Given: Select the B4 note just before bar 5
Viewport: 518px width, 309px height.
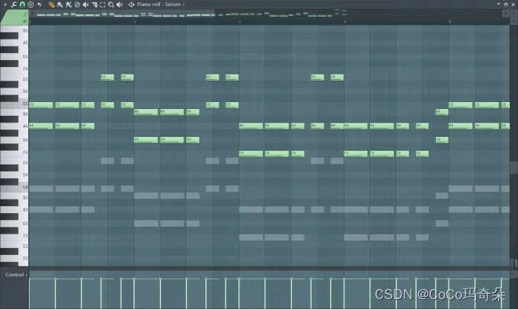Looking at the screenshot, I should [x=442, y=112].
